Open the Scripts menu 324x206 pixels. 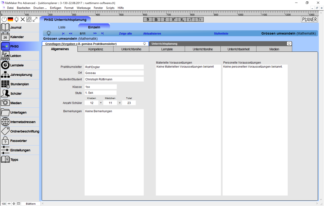(x=110, y=8)
